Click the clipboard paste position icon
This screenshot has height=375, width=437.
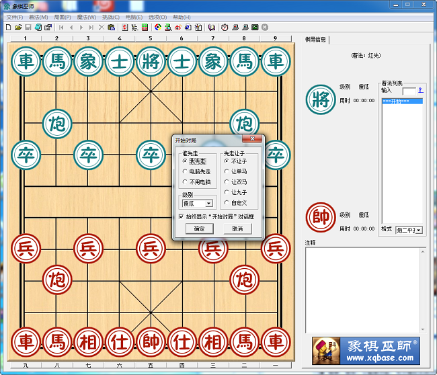point(111,28)
